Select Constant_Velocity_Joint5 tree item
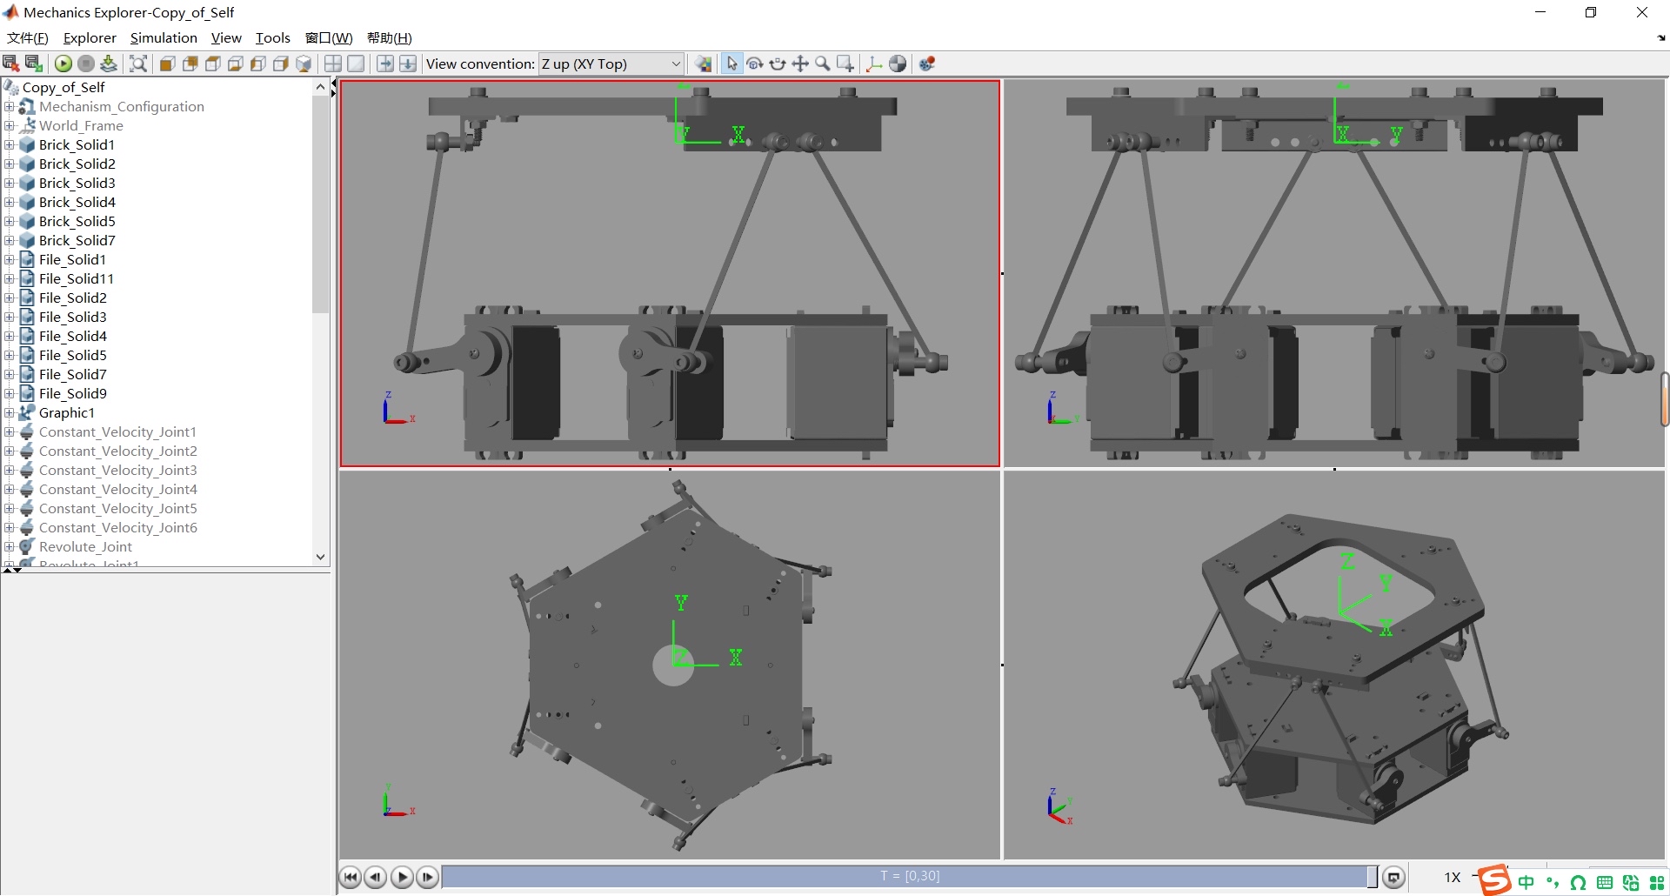1670x896 pixels. [118, 508]
